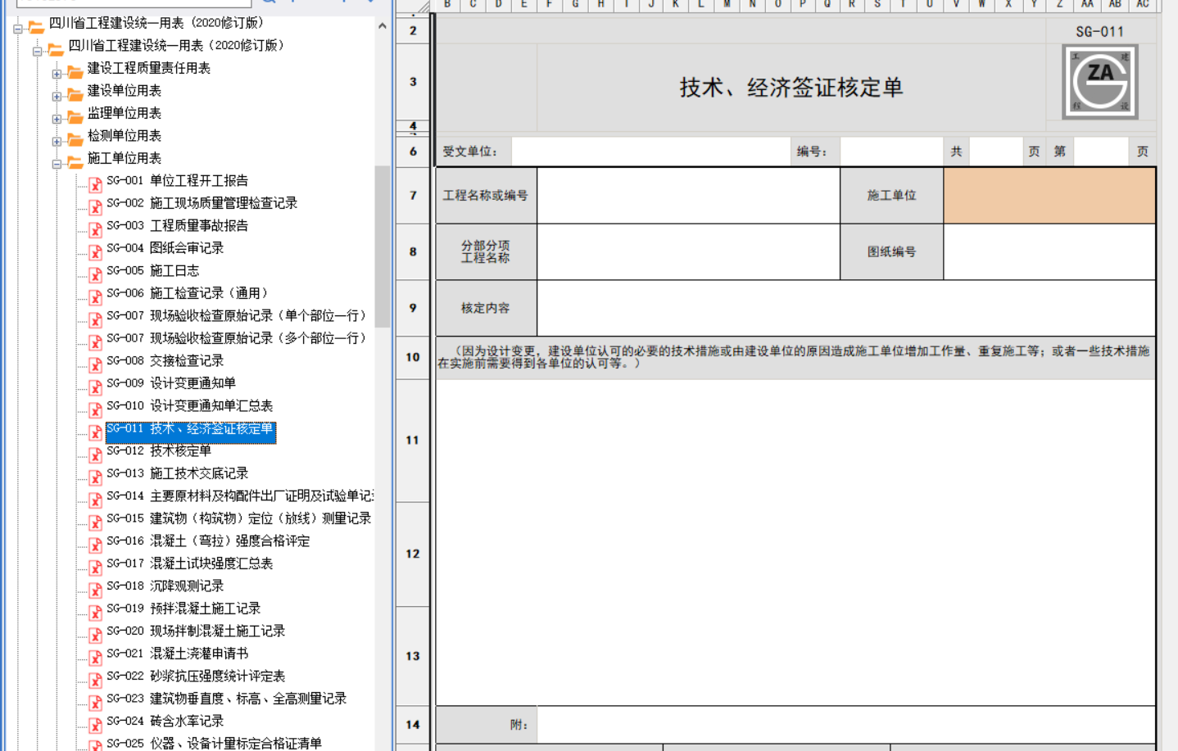The height and width of the screenshot is (751, 1178).
Task: Click the file icon for SG-006 施工检查记录
Action: pos(95,296)
